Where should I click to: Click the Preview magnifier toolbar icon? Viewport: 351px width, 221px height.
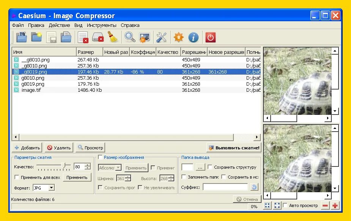(130, 37)
